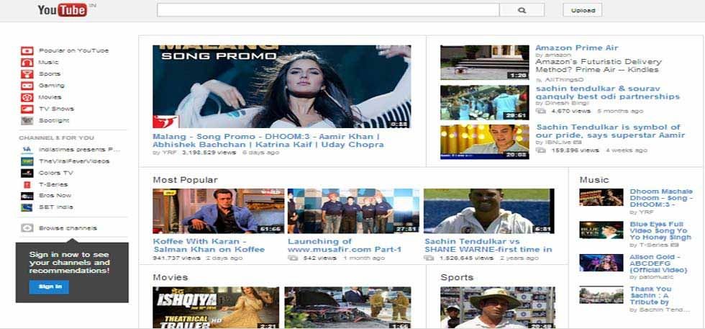Go to the Colors TV channel
Screen dimensions: 705x329
[55, 173]
